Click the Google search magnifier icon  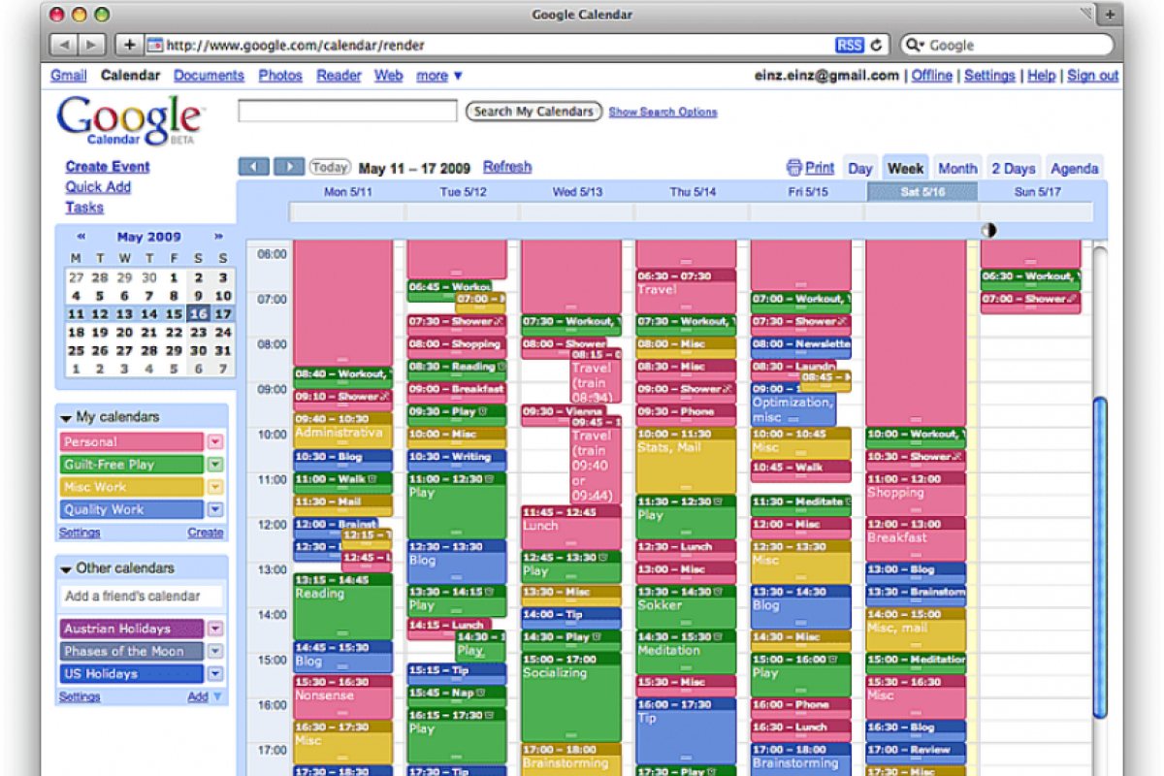click(x=915, y=45)
